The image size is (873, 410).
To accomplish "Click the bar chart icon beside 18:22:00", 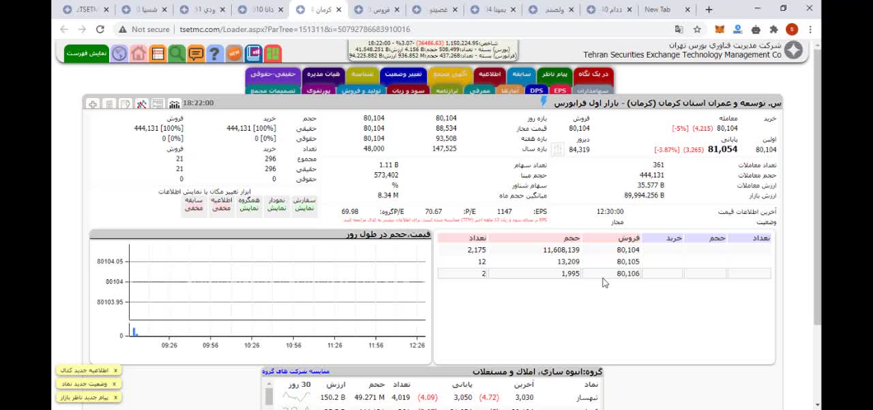I will pos(175,104).
